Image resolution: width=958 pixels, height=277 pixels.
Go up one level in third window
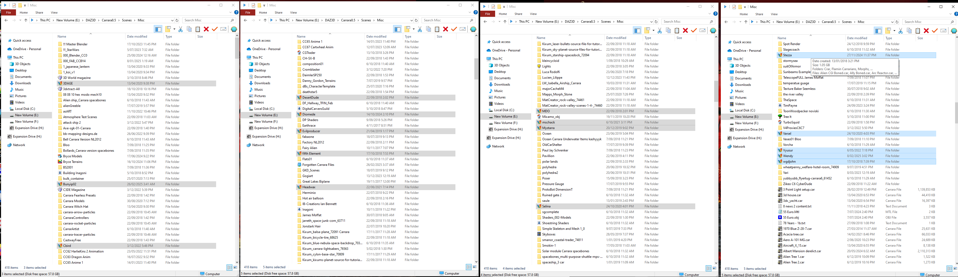(505, 22)
